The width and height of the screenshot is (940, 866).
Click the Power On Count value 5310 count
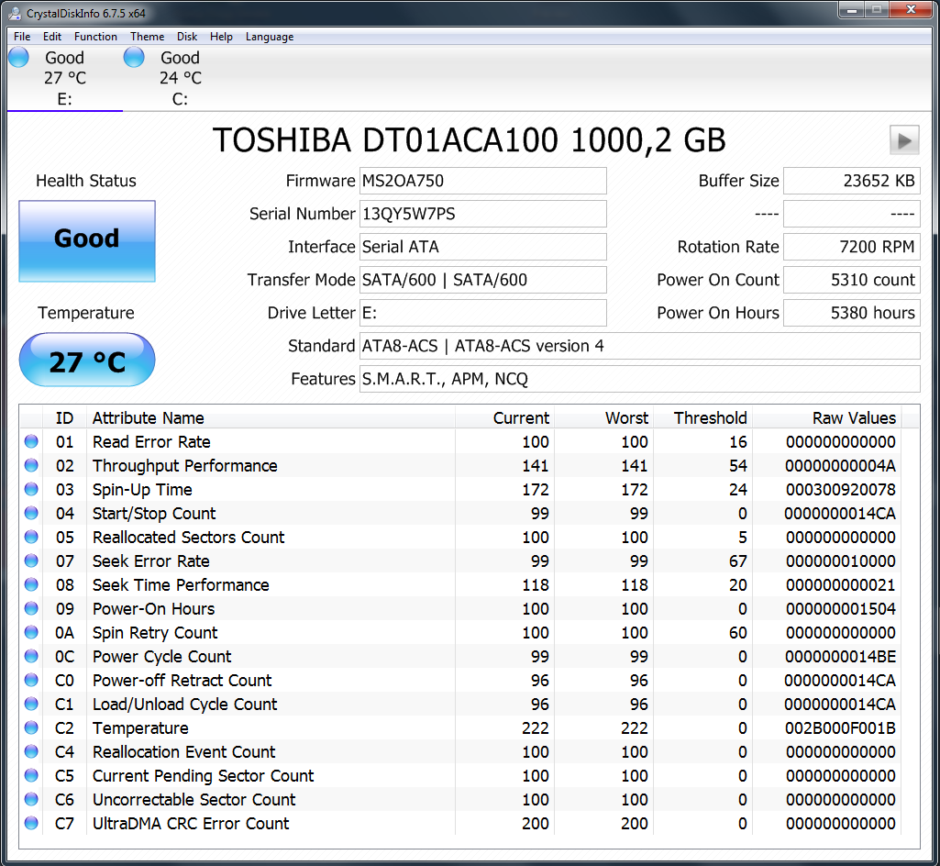[x=851, y=280]
